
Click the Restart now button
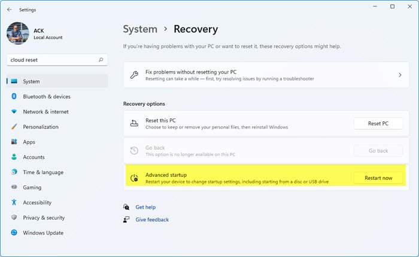378,178
